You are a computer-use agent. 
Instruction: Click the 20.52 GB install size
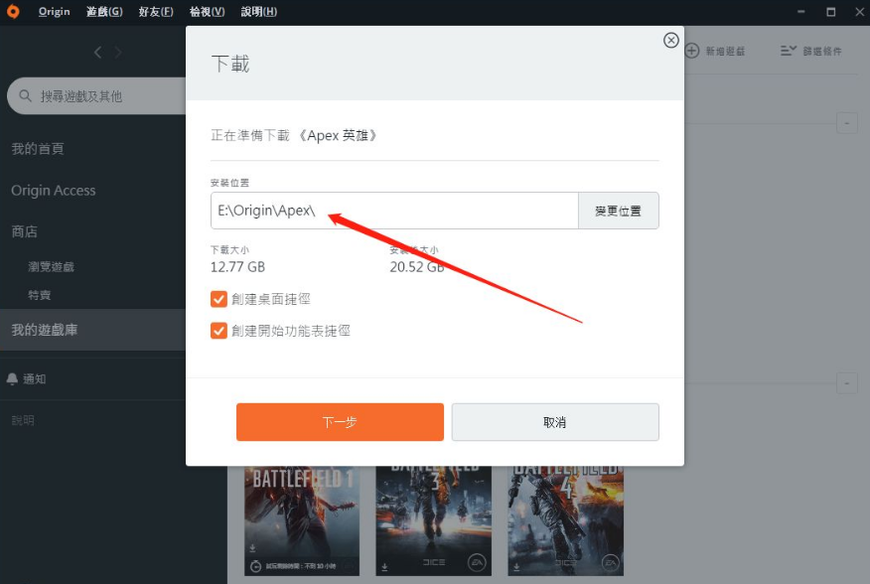(417, 267)
